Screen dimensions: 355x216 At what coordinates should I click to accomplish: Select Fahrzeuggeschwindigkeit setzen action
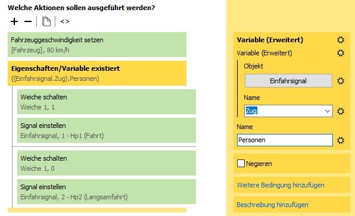point(97,45)
